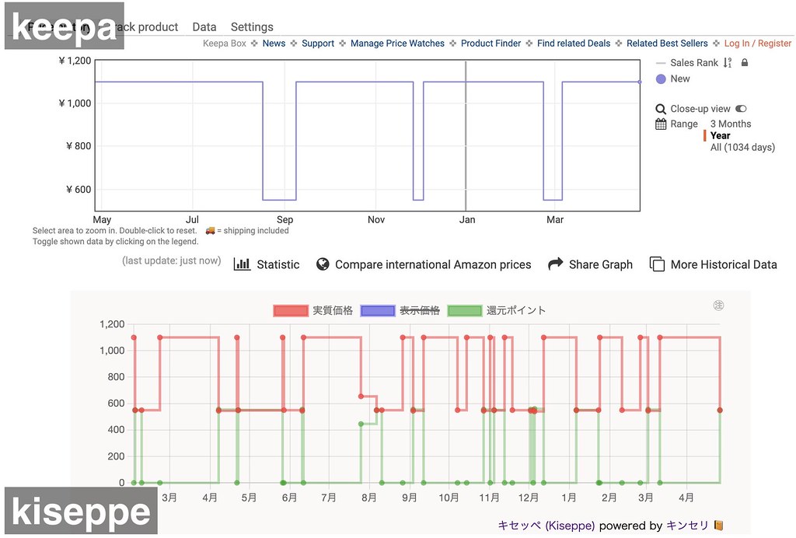796x538 pixels.
Task: Click the Statistic bar chart icon
Action: point(243,264)
